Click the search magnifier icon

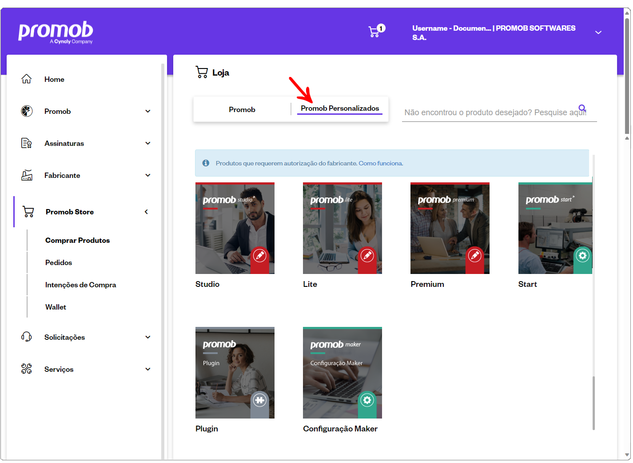[582, 108]
